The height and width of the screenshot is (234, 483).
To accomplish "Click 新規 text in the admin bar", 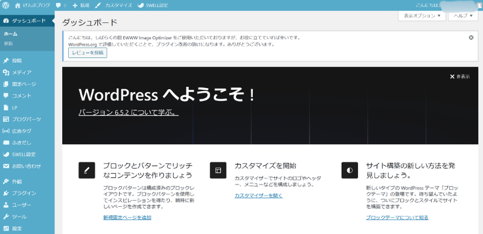I will [85, 5].
